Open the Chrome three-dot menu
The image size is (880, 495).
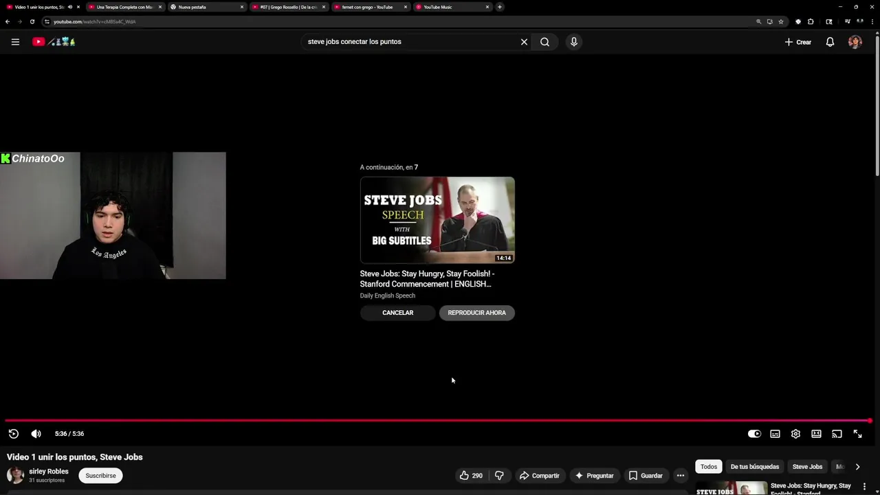pos(872,21)
